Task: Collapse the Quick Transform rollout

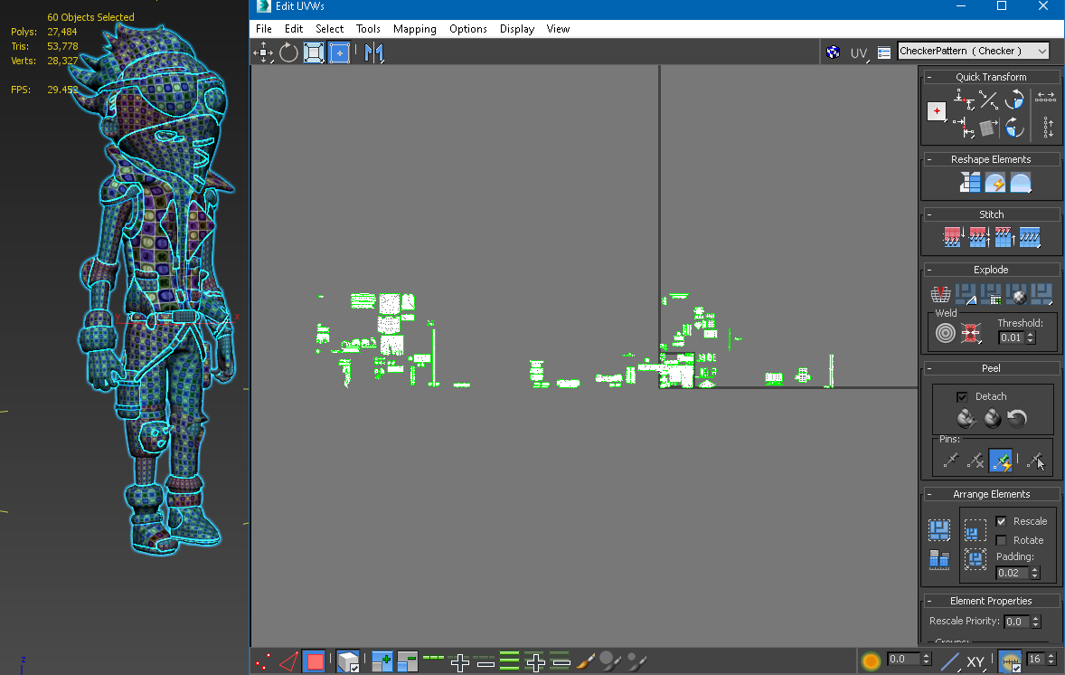Action: (x=929, y=77)
